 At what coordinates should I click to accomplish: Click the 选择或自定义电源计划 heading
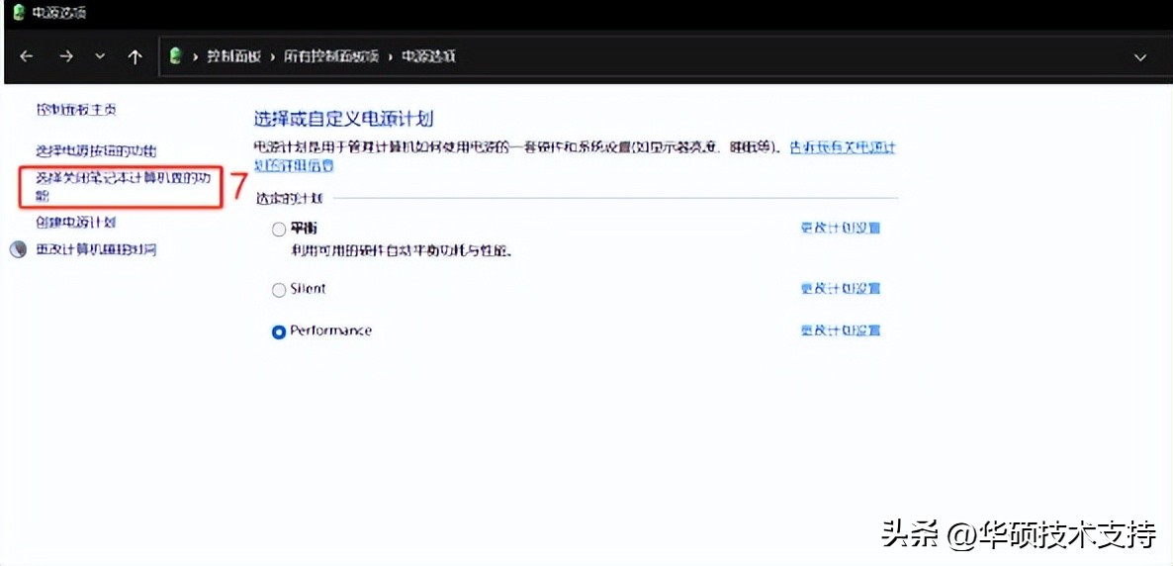coord(344,119)
